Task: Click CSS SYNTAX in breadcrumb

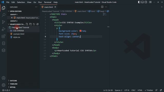Action: (67, 11)
